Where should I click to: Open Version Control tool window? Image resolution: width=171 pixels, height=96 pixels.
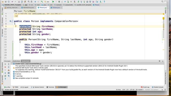(37, 87)
